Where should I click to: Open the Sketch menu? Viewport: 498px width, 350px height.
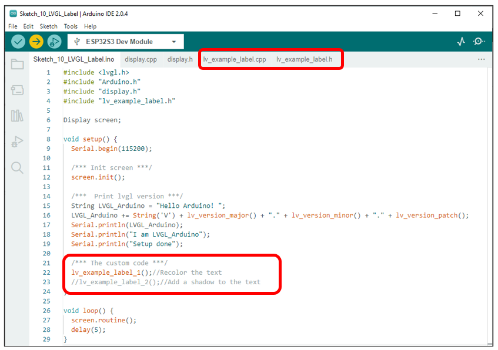(x=49, y=26)
